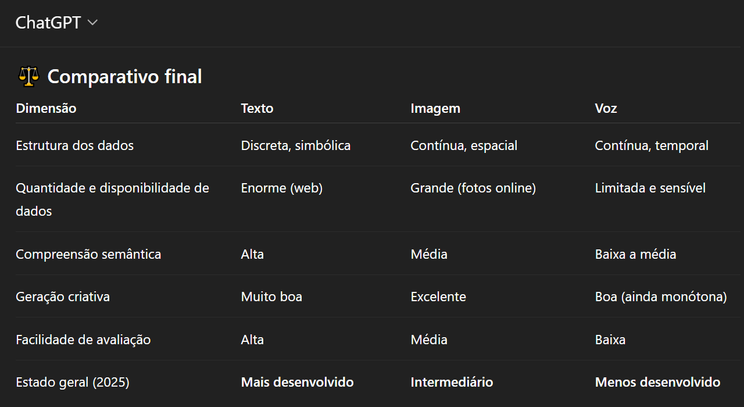The width and height of the screenshot is (744, 407).
Task: Click the bold Menos desenvolvido cell
Action: pos(657,382)
